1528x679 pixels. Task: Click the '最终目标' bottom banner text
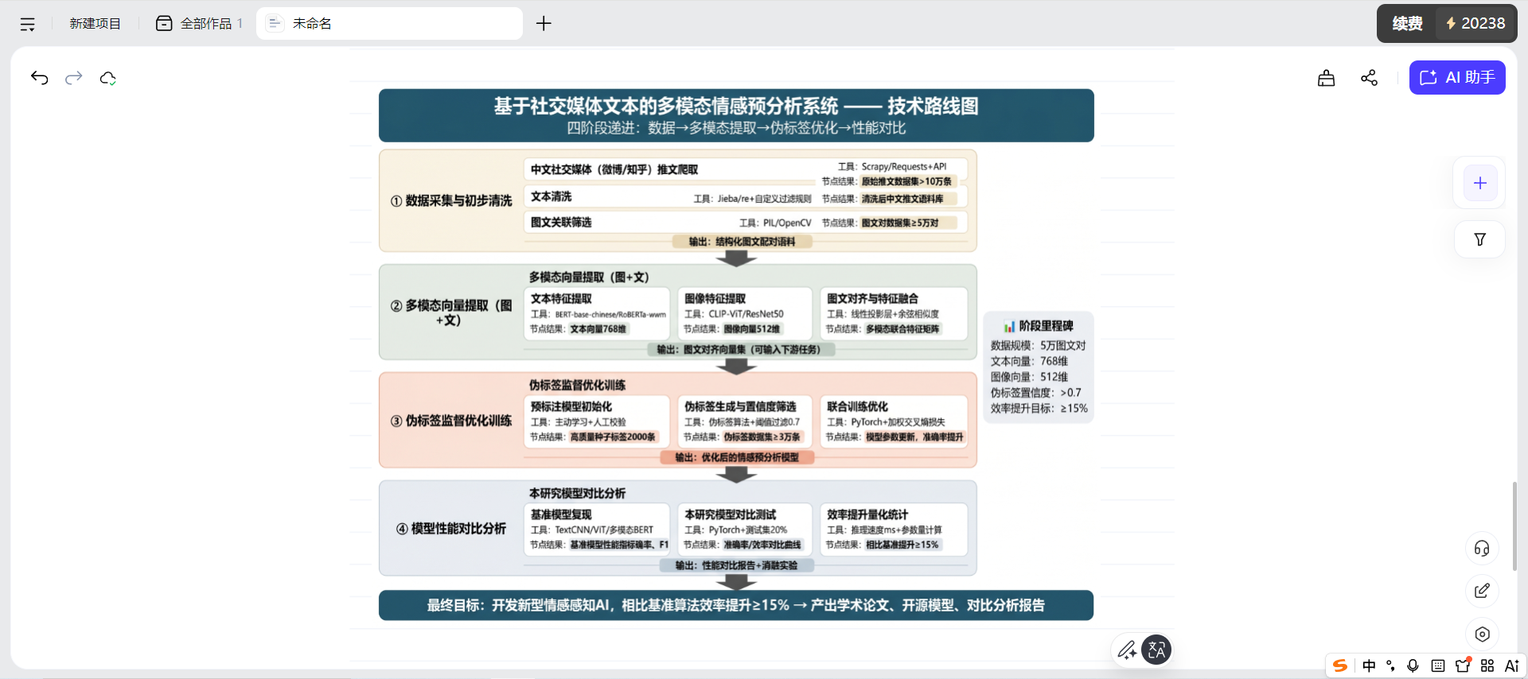pyautogui.click(x=736, y=606)
